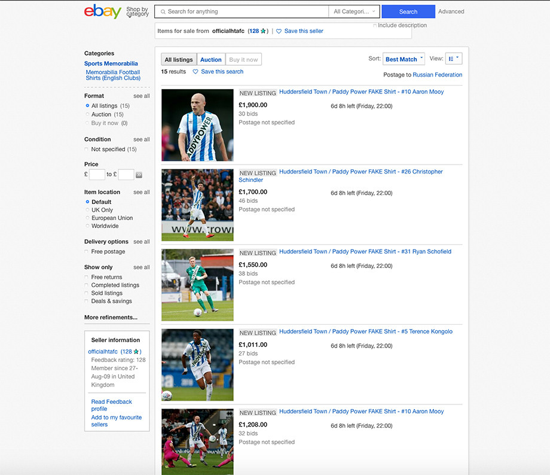Click Add to my favourite sellers
Screen dimensions: 550x475
(x=117, y=421)
